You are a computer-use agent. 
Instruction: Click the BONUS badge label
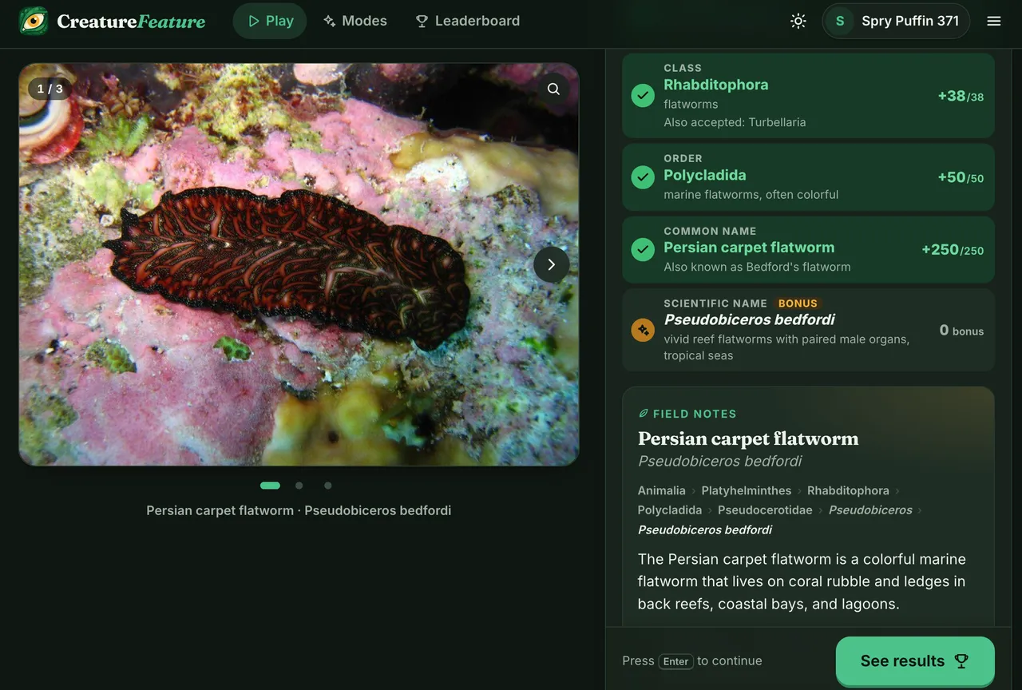pyautogui.click(x=798, y=303)
